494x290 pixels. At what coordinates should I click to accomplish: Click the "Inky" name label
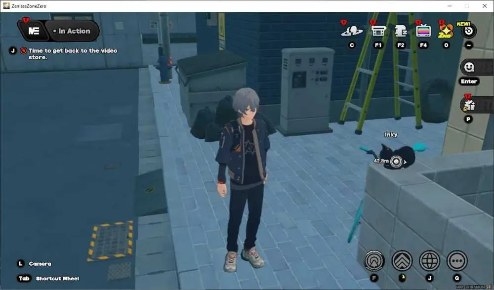click(391, 134)
